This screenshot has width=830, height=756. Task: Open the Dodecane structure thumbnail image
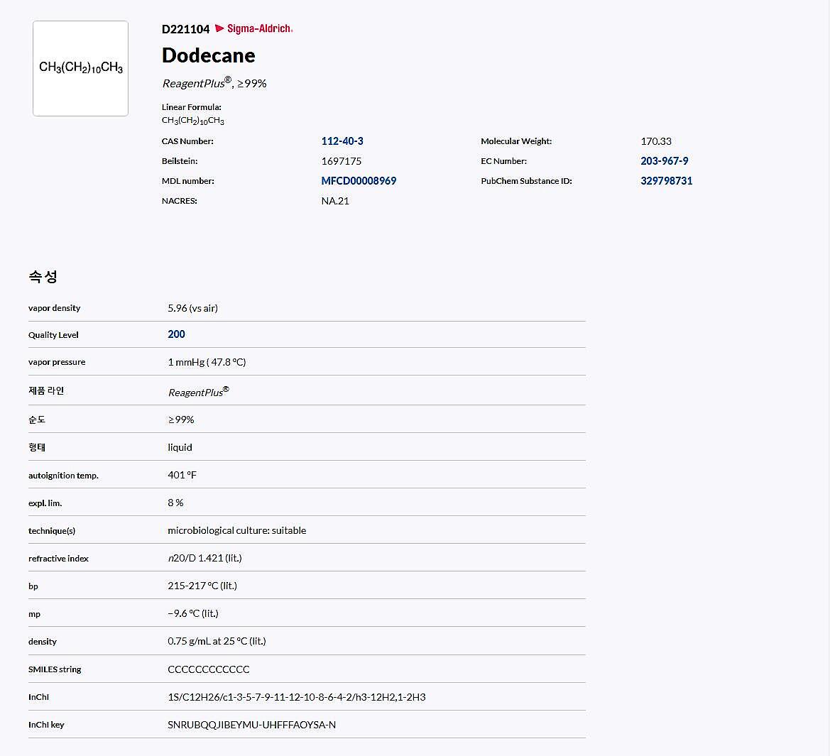tap(80, 68)
